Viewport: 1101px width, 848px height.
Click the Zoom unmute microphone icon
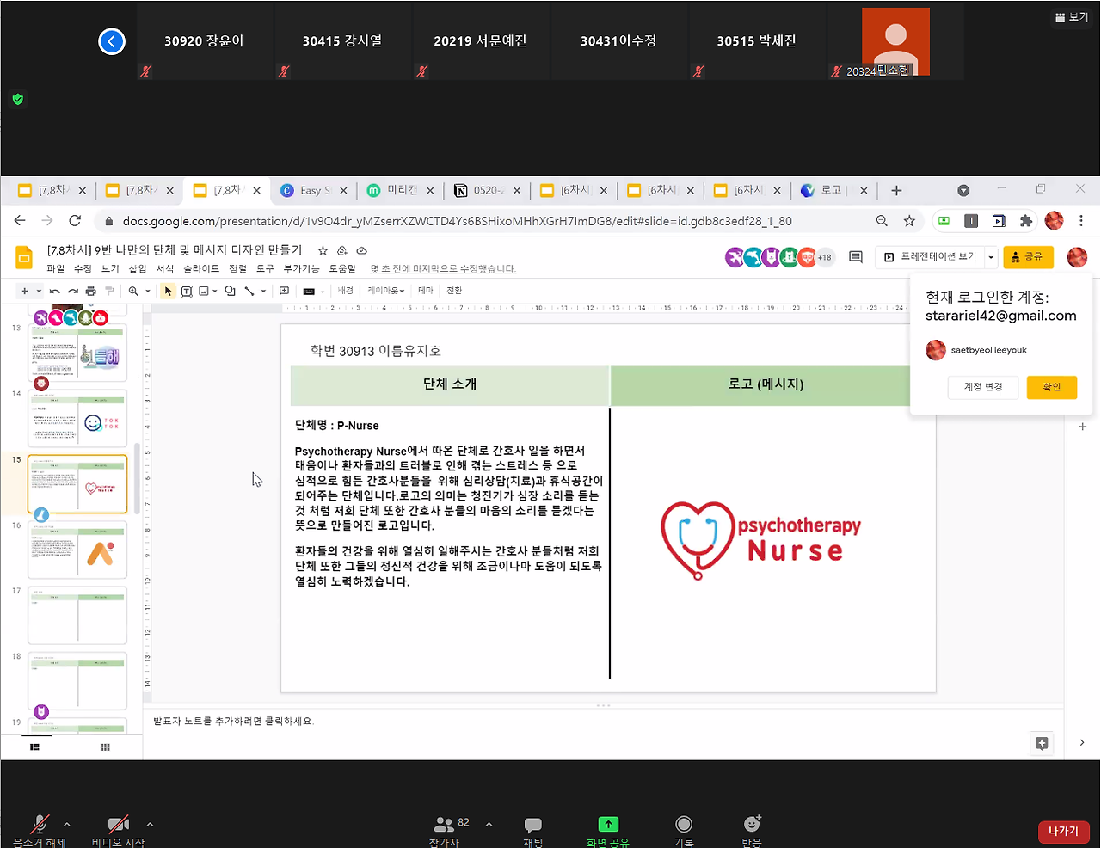[39, 825]
